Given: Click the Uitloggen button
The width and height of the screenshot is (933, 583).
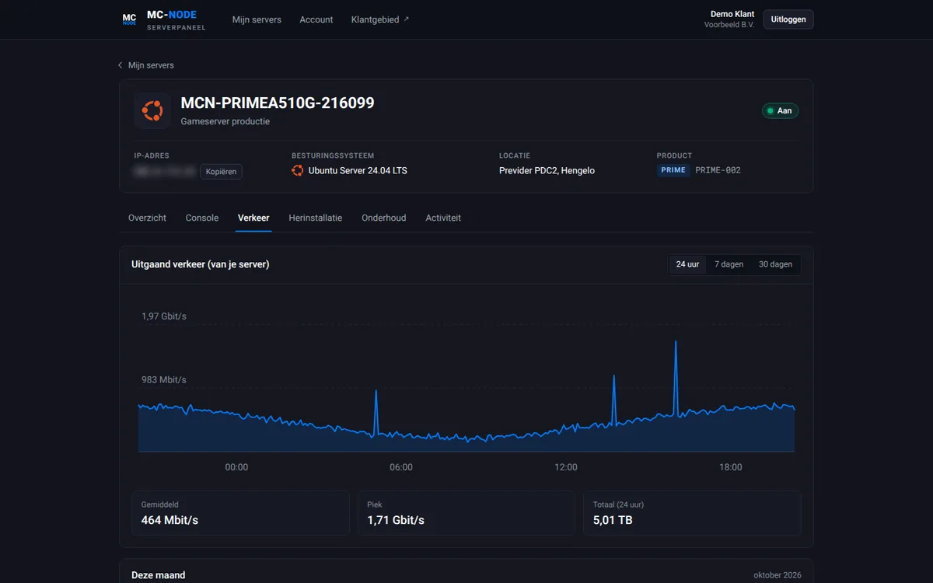Looking at the screenshot, I should point(788,19).
